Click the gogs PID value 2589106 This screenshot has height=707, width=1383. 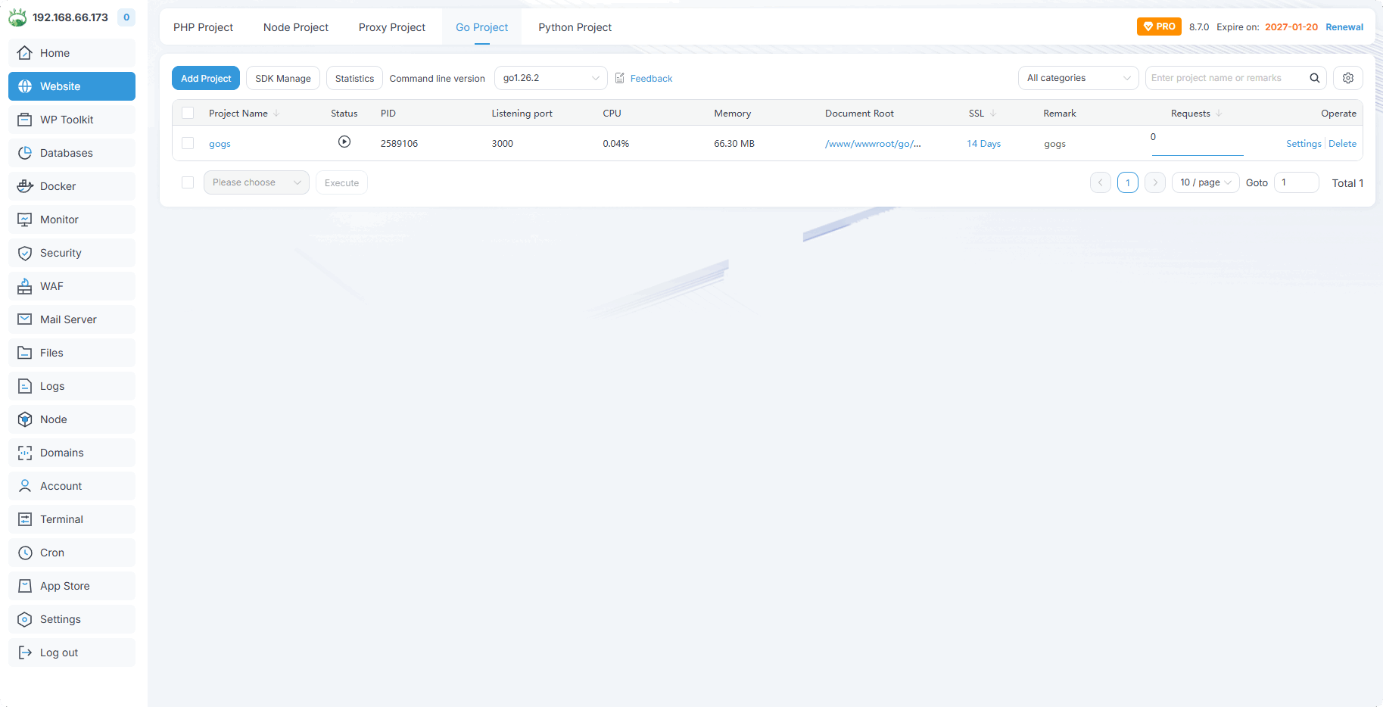[x=399, y=144]
